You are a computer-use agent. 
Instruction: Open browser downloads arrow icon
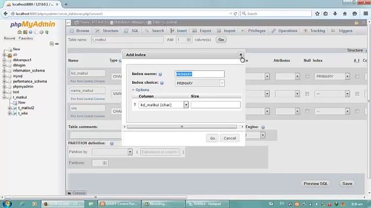pyautogui.click(x=335, y=14)
